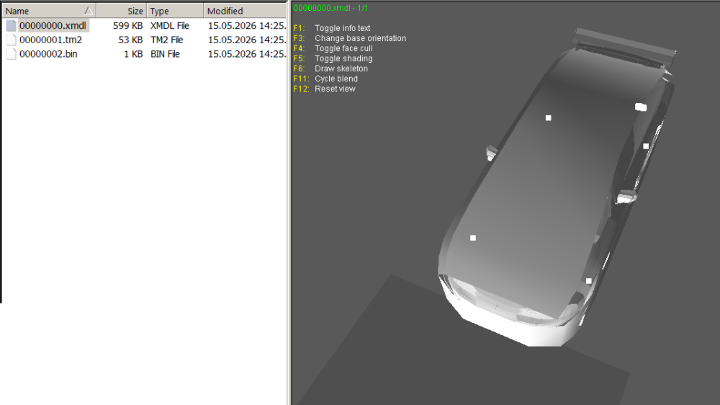Click the Draw skeleton hint
The height and width of the screenshot is (405, 720).
point(341,68)
